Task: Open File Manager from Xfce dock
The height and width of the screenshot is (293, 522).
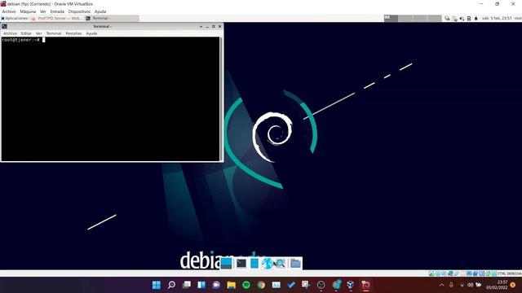Action: click(x=254, y=264)
